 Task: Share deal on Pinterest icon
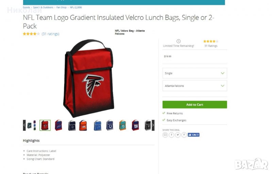coord(184,135)
